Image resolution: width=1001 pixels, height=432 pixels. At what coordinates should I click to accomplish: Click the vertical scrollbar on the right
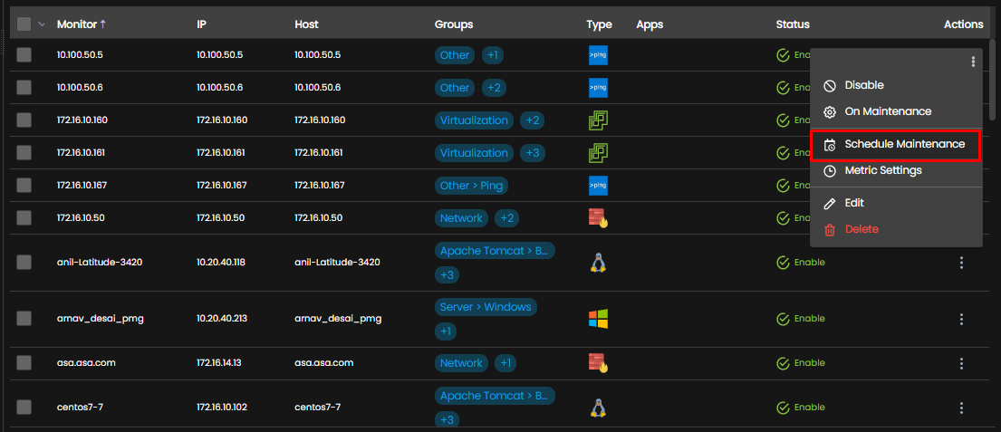point(992,80)
